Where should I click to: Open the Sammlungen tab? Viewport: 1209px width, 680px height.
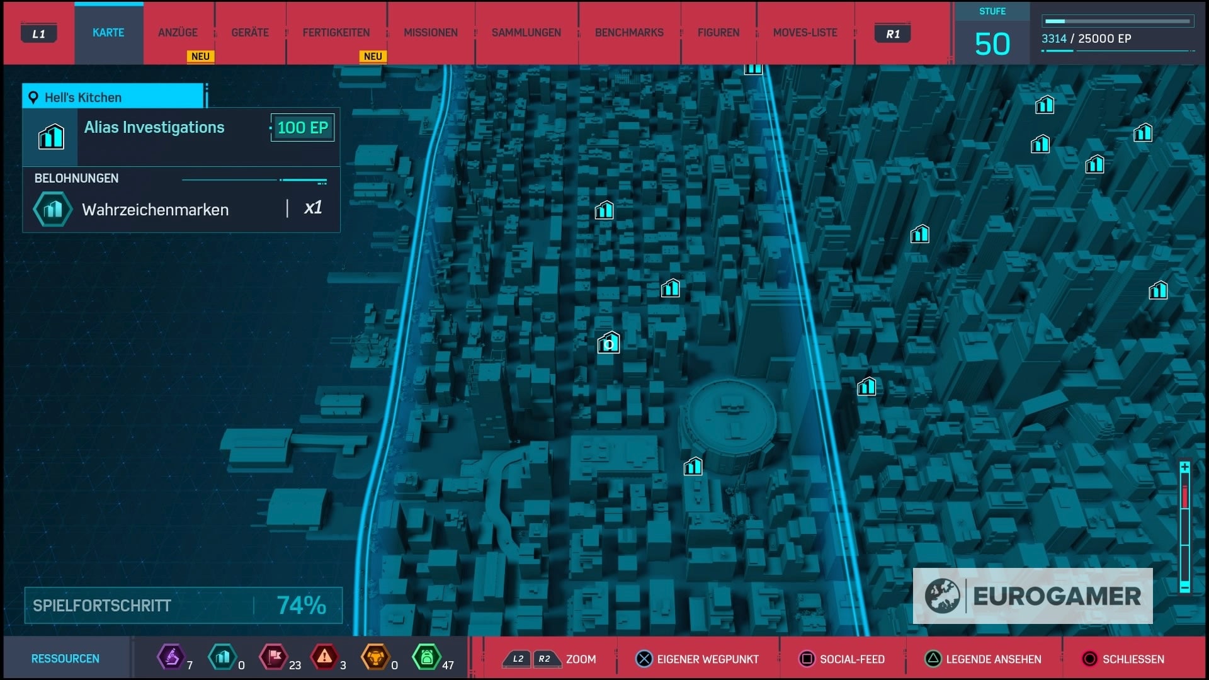coord(526,33)
